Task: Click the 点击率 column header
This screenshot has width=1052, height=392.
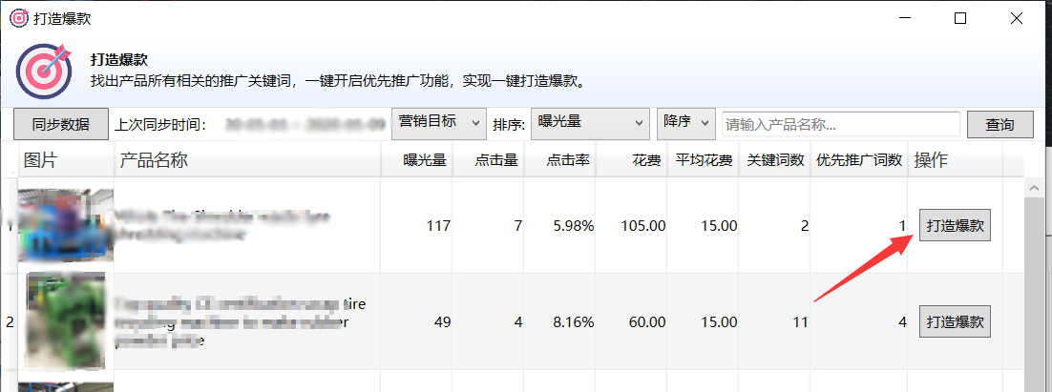Action: tap(570, 160)
